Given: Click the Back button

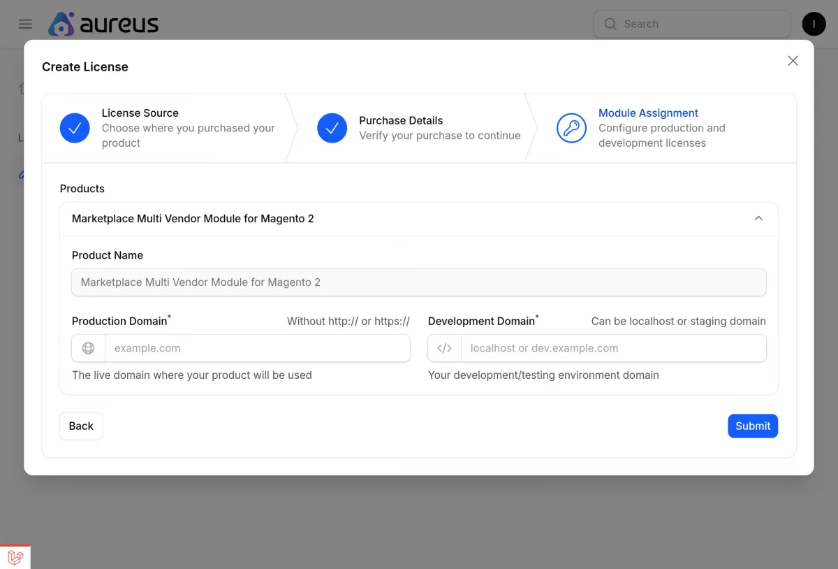Looking at the screenshot, I should point(81,426).
